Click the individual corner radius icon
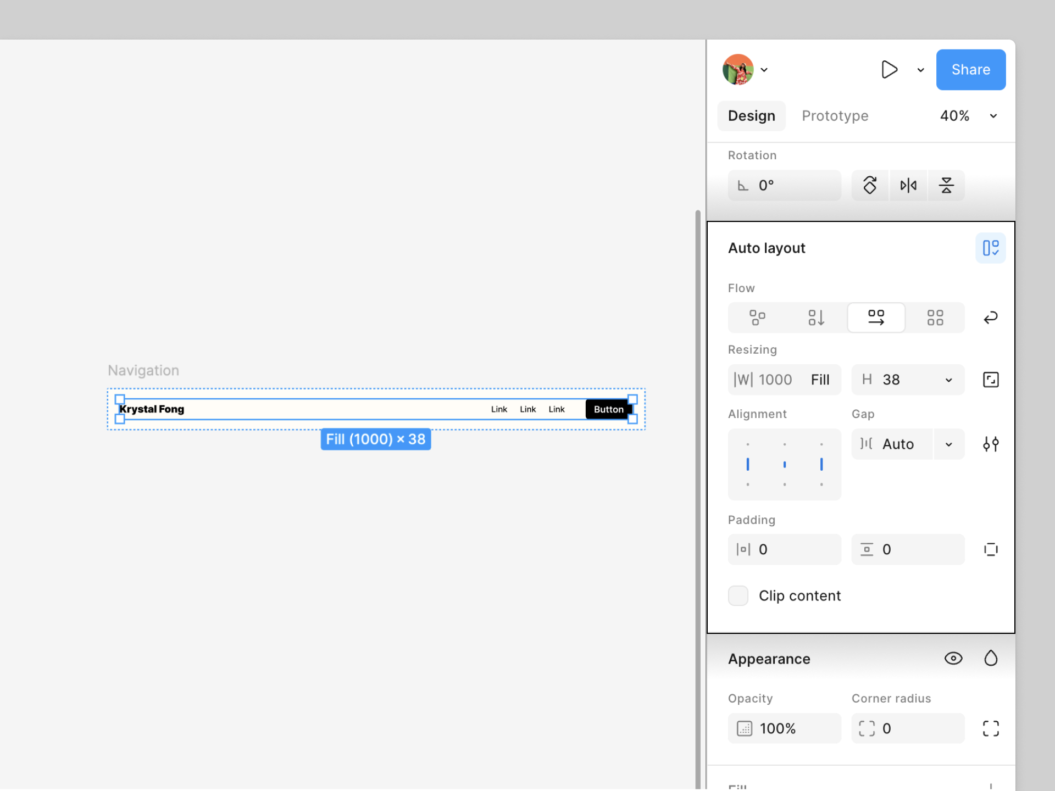The height and width of the screenshot is (791, 1055). (x=991, y=728)
